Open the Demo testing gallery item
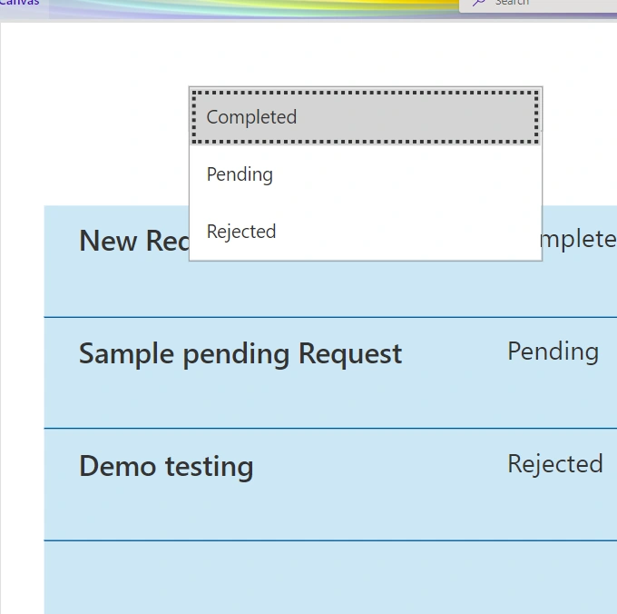The width and height of the screenshot is (617, 614). point(166,466)
